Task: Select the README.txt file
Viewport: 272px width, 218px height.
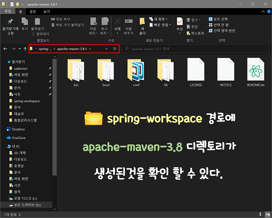Action: (x=256, y=73)
